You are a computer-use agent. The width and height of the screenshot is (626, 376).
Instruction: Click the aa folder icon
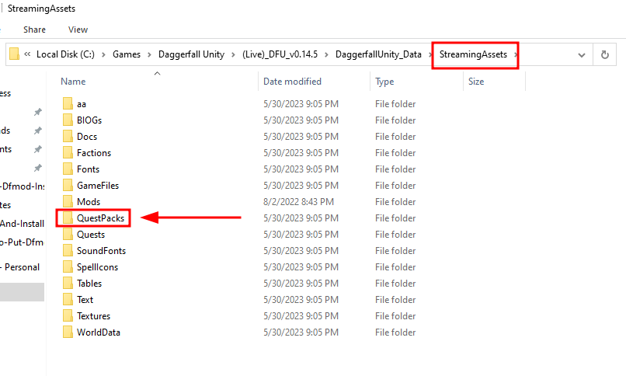click(68, 104)
